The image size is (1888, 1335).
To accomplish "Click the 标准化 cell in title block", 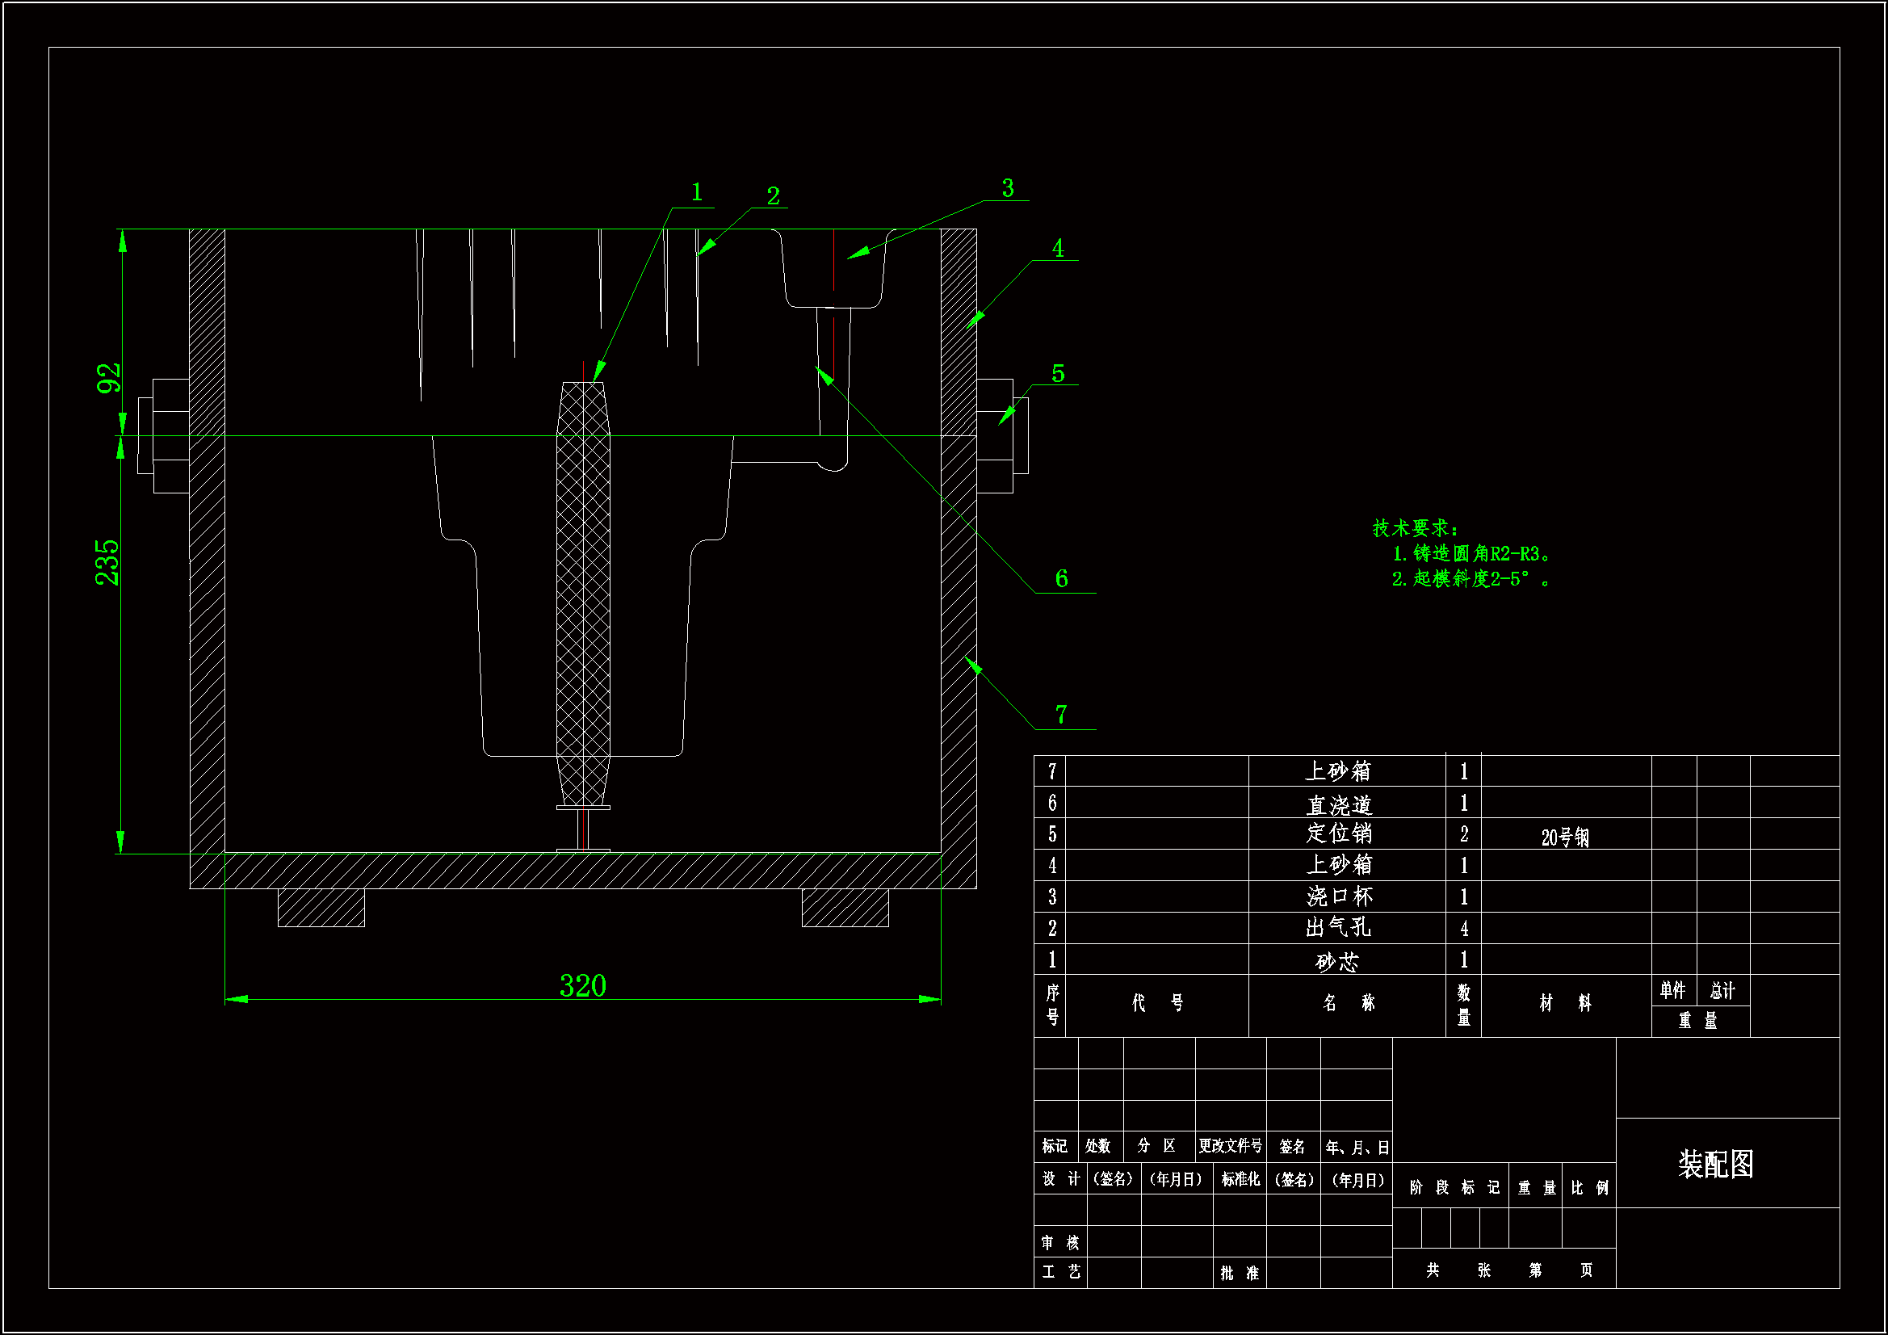I will tap(1240, 1180).
